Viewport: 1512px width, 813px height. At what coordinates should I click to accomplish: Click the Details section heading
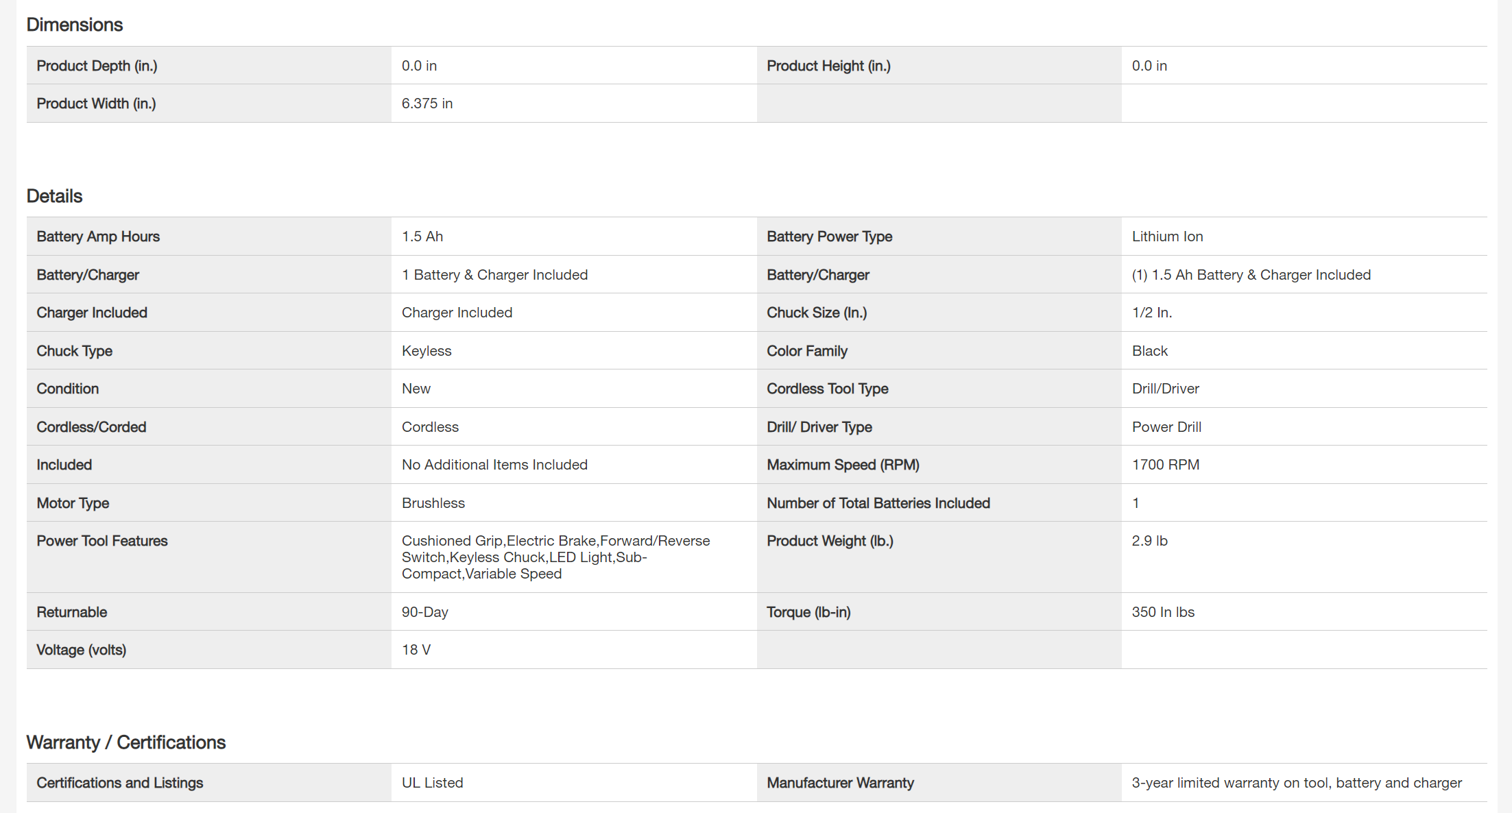coord(54,196)
